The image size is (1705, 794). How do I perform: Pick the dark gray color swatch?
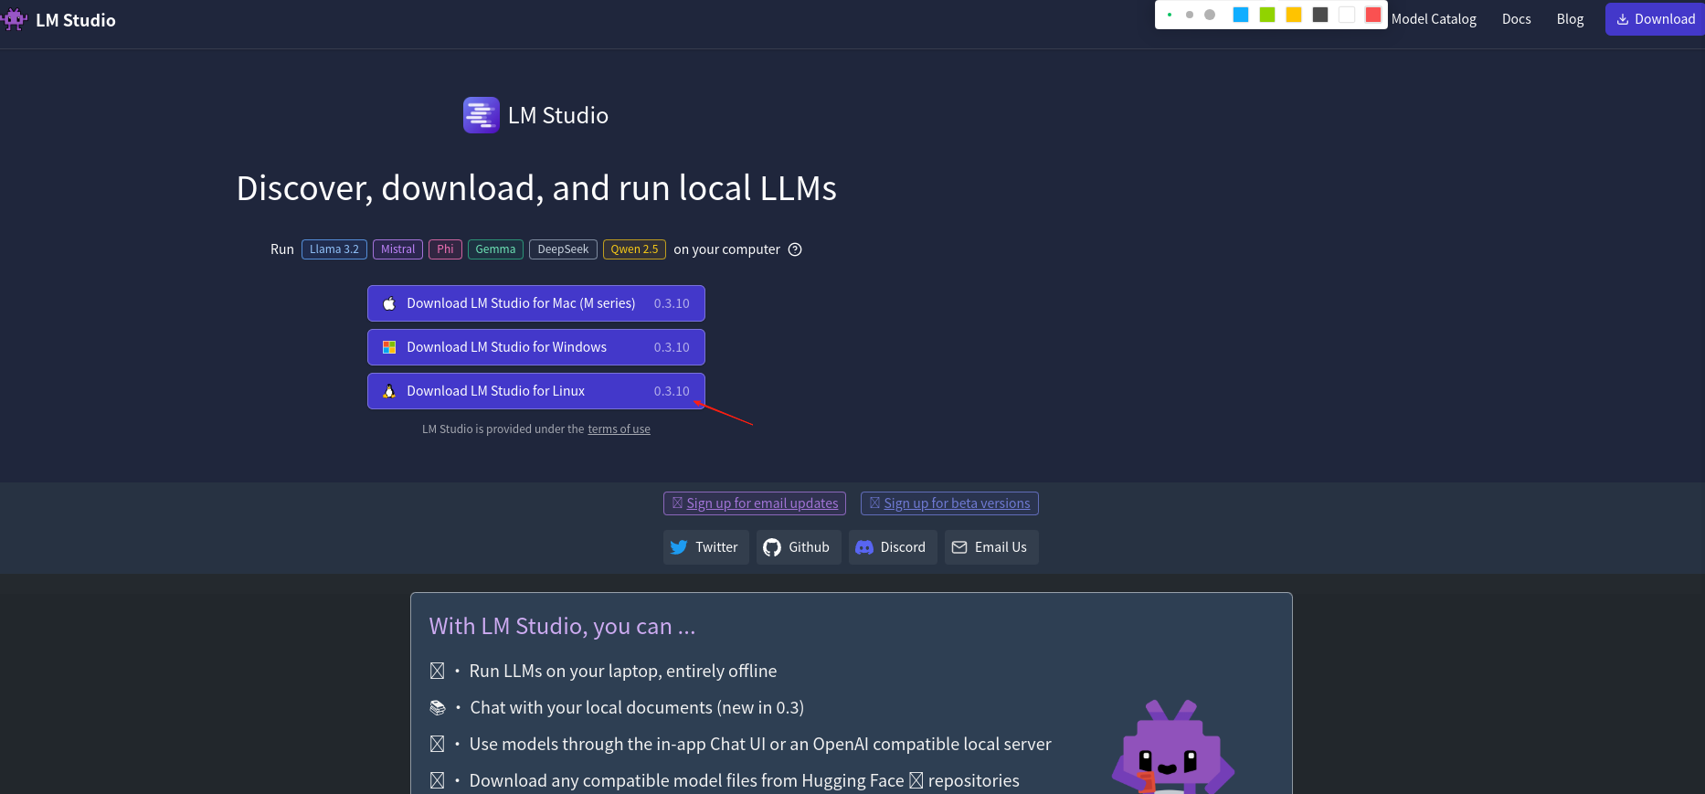pyautogui.click(x=1320, y=15)
